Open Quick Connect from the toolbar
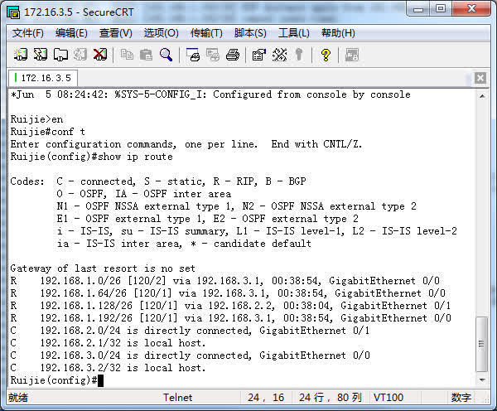 click(x=41, y=55)
